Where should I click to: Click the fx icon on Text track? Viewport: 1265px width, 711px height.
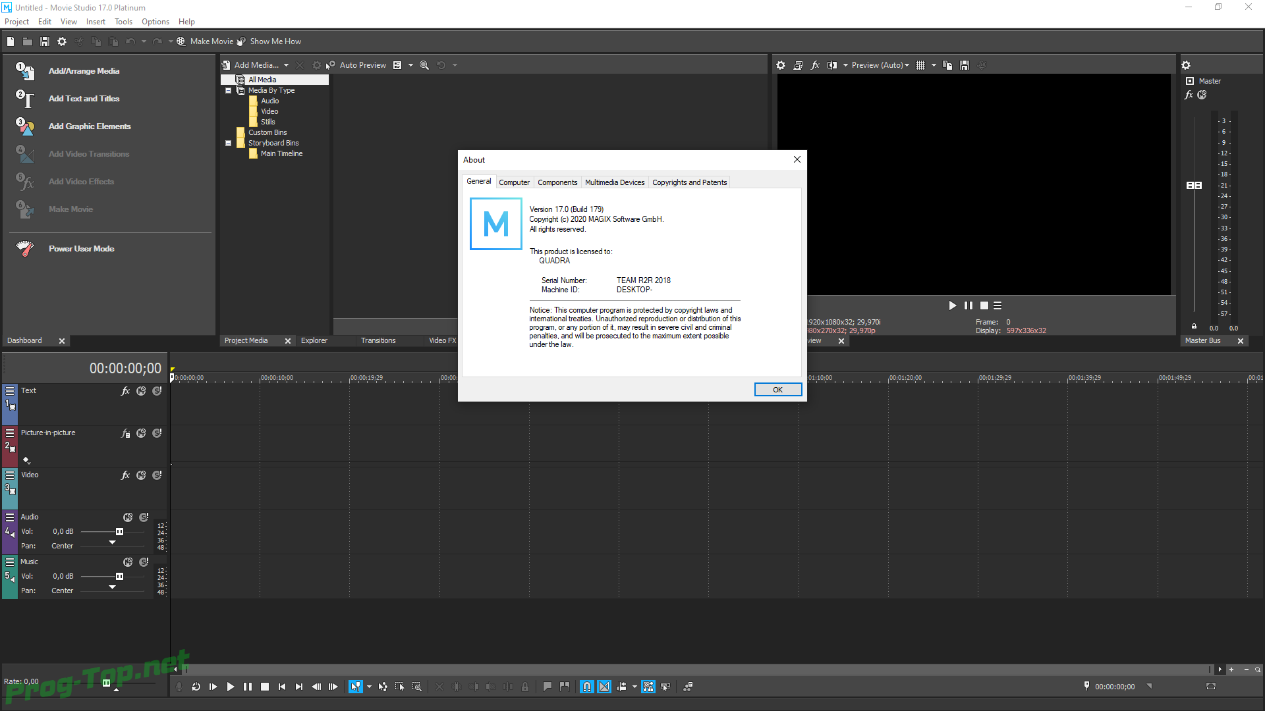pyautogui.click(x=125, y=390)
